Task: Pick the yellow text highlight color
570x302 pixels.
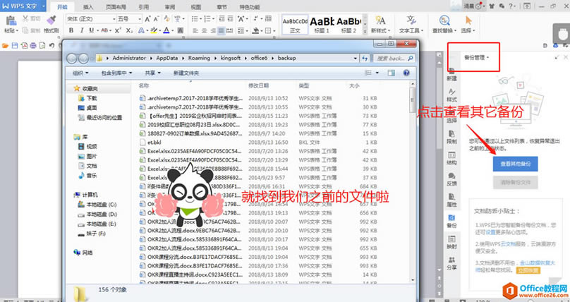Action: pos(154,30)
